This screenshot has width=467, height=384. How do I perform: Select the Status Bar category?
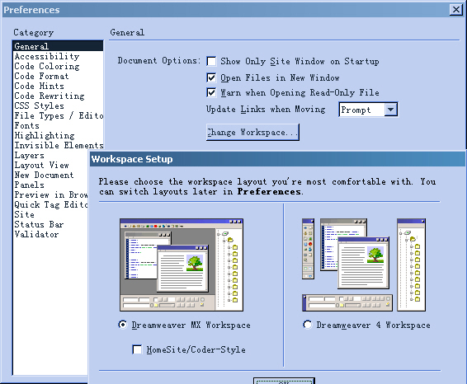39,224
